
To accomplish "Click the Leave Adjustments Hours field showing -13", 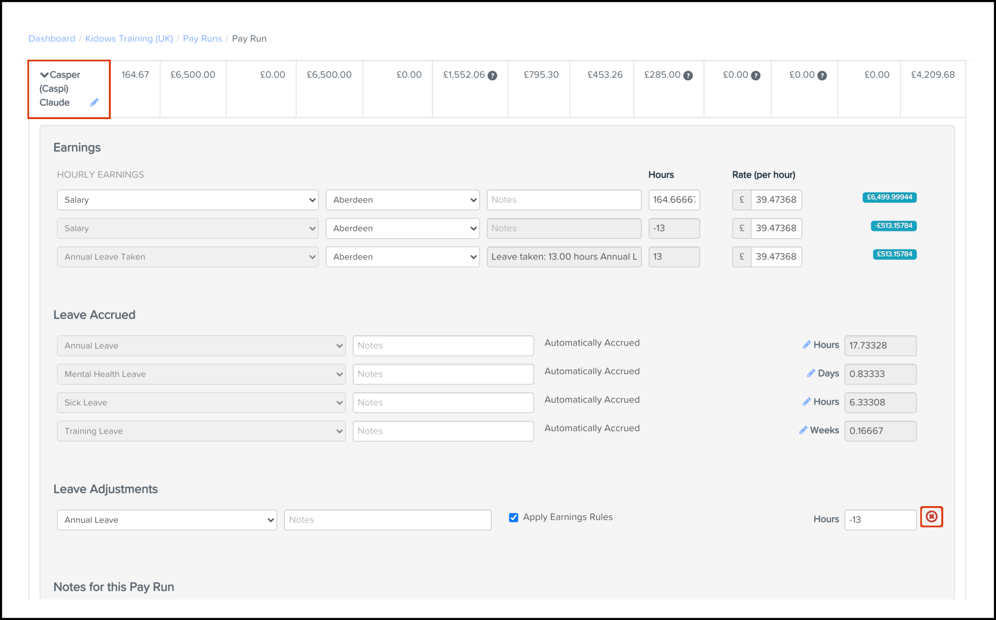I will [880, 520].
